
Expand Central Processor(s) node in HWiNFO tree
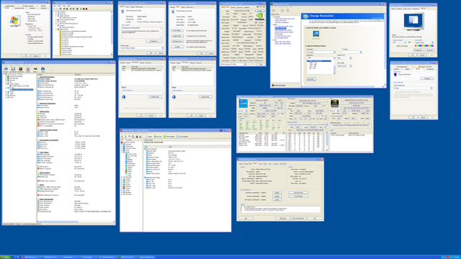6,76
